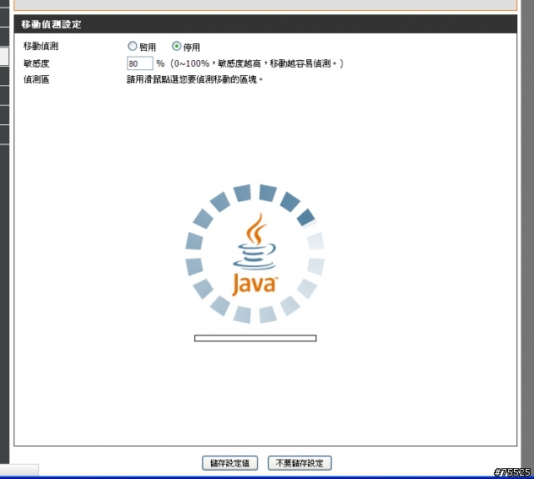Click the 不要儲存設定 don't save button
Viewport: 534px width, 479px height.
tap(300, 463)
